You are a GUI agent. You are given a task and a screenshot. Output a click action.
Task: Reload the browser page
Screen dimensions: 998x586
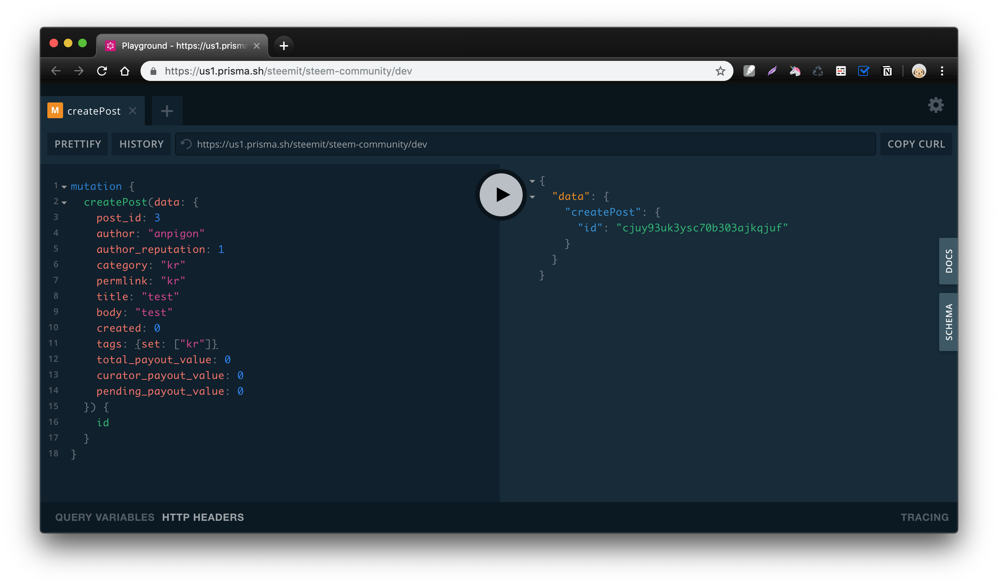[102, 71]
